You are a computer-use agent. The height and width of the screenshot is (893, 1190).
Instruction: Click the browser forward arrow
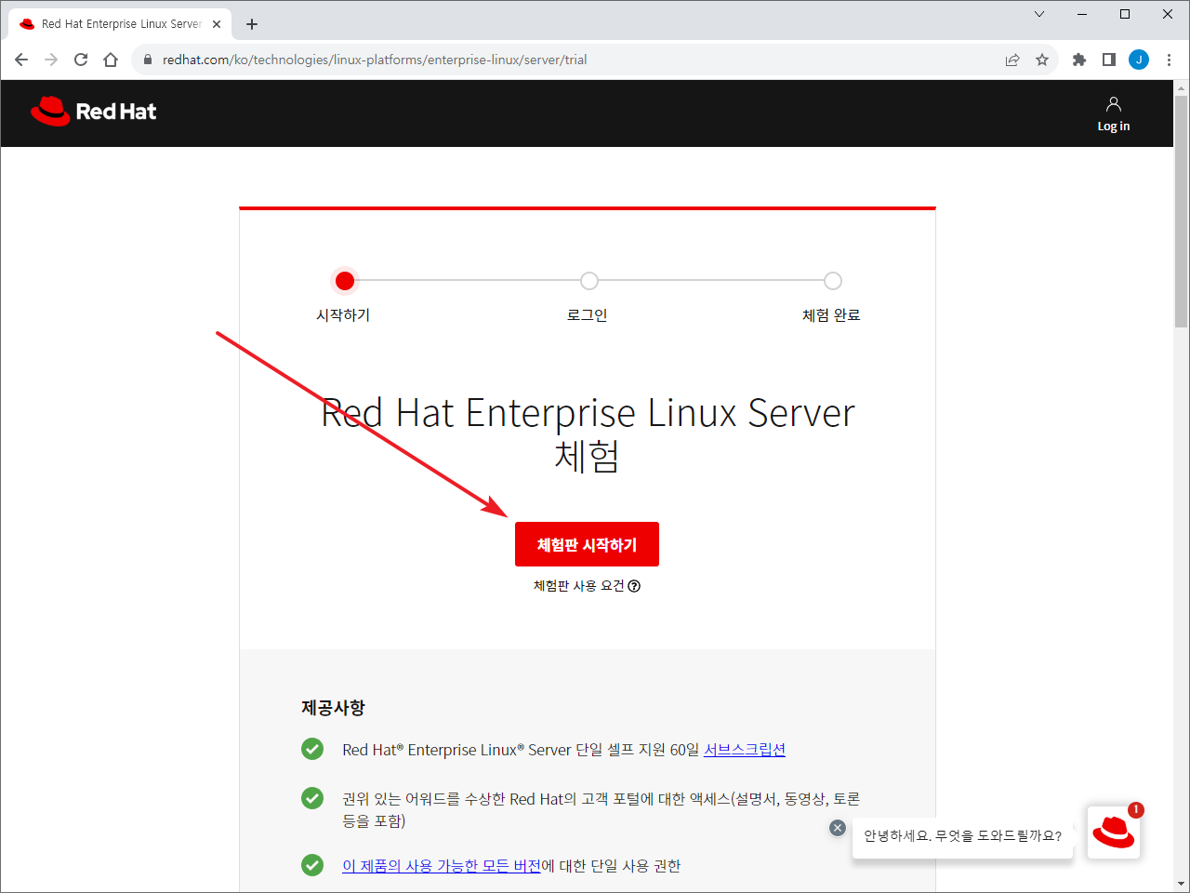pos(51,60)
